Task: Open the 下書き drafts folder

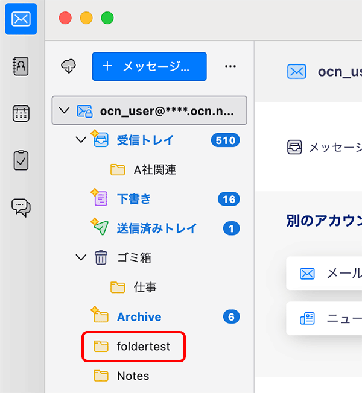Action: (x=133, y=199)
